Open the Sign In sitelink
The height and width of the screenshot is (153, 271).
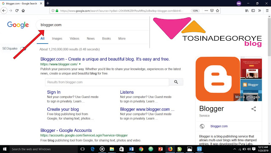[x=54, y=92]
